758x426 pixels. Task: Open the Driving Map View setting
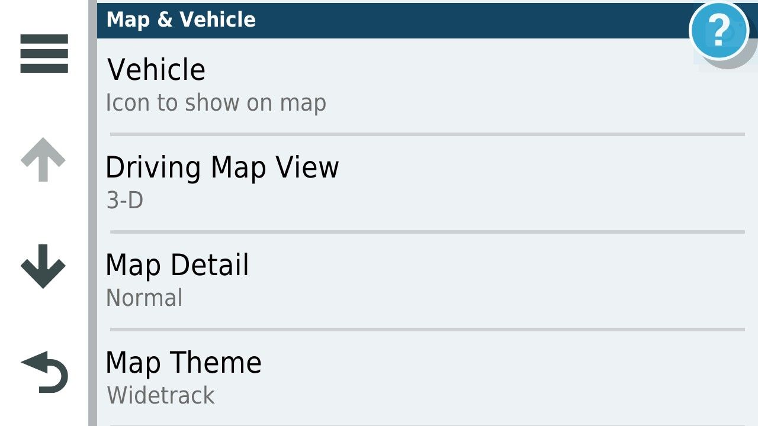(426, 183)
